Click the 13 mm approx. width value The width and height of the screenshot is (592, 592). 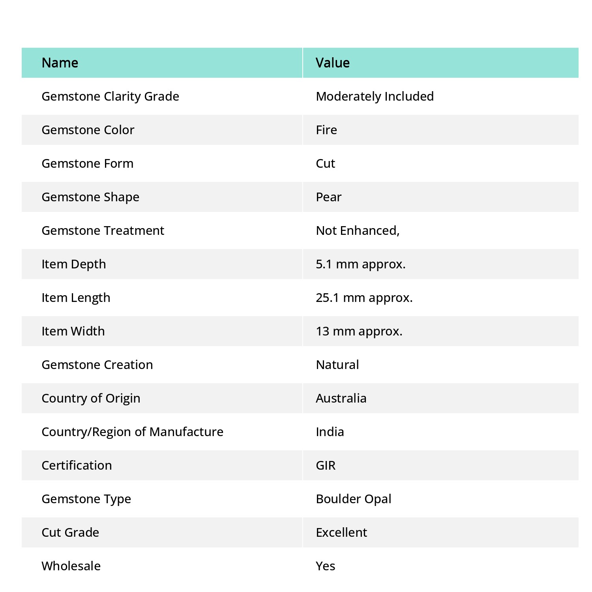coord(359,331)
